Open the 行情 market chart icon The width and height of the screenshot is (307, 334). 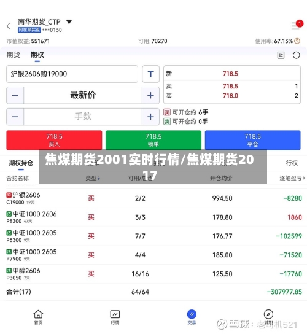coord(115,317)
